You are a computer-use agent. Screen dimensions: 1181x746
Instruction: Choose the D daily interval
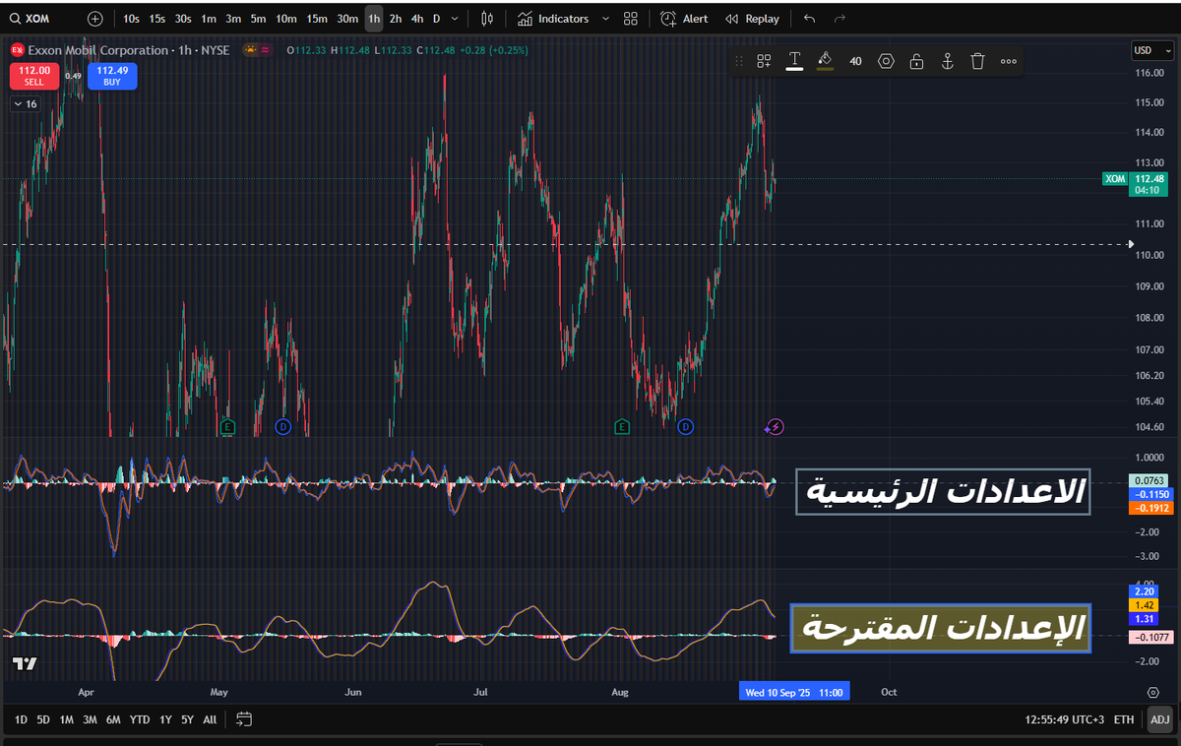tap(436, 19)
